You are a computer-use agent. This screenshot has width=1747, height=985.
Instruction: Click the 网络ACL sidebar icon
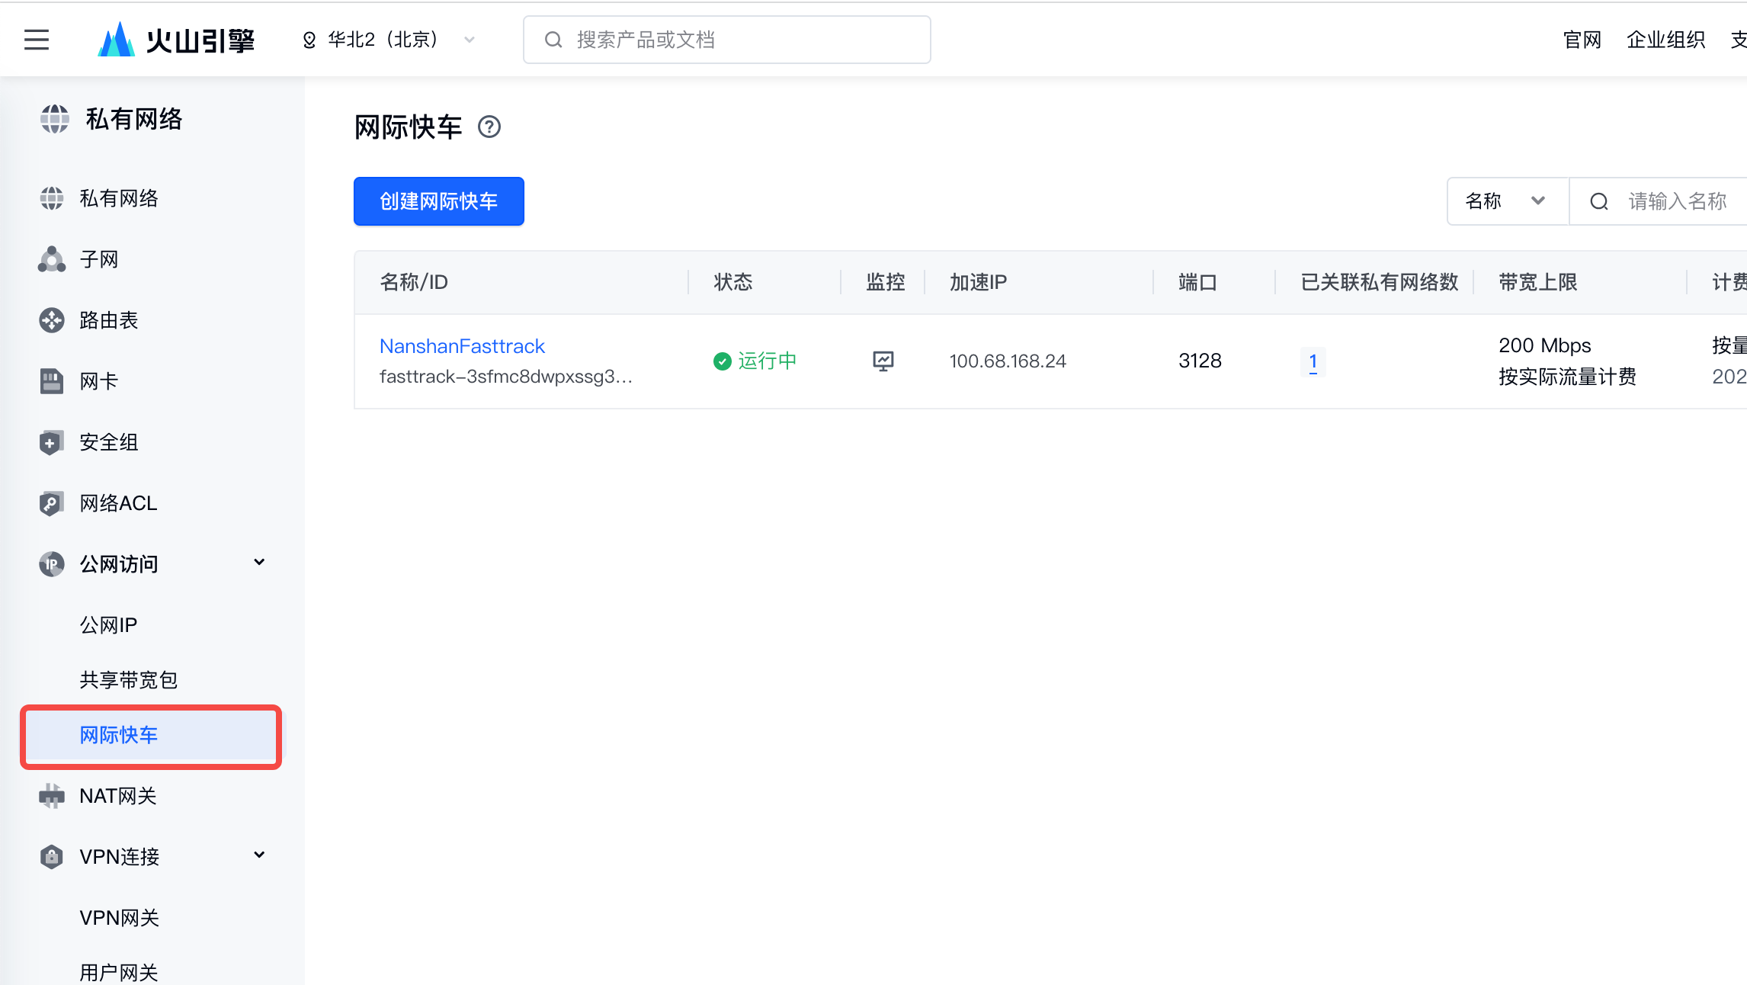(x=52, y=503)
